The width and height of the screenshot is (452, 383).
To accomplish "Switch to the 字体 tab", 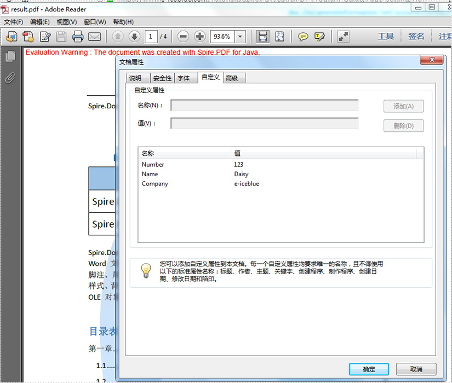I will [x=186, y=78].
